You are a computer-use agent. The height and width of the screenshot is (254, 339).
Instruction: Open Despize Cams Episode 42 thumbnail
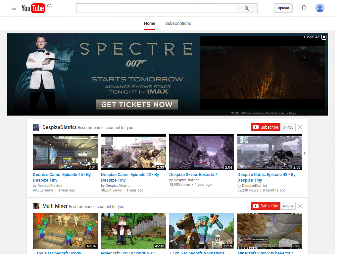click(x=133, y=152)
